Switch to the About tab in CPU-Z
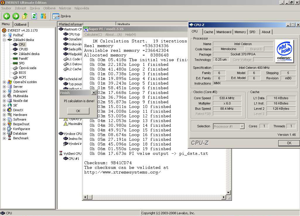300x216 pixels. (266, 32)
